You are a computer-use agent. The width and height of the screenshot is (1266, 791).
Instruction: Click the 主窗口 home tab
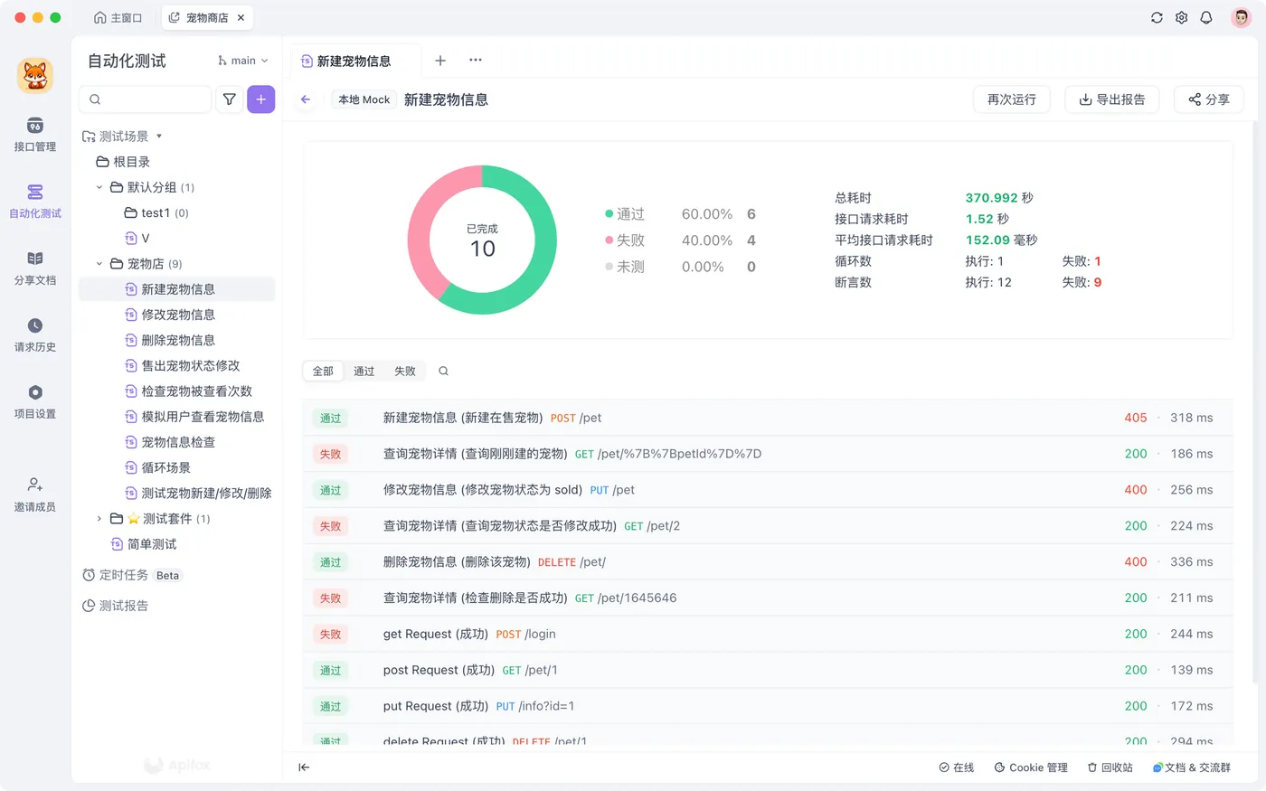[x=118, y=17]
